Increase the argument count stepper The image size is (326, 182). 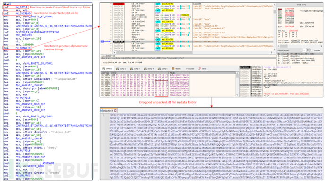point(308,50)
